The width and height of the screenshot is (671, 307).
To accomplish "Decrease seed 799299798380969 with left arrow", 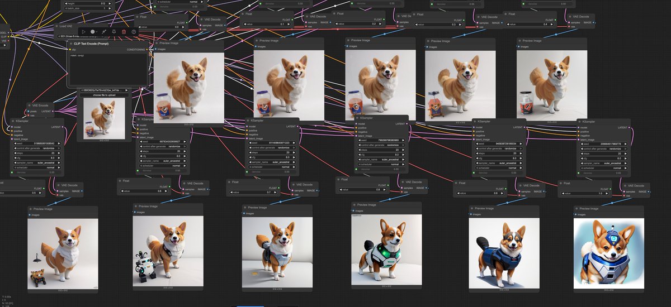I will pos(360,140).
